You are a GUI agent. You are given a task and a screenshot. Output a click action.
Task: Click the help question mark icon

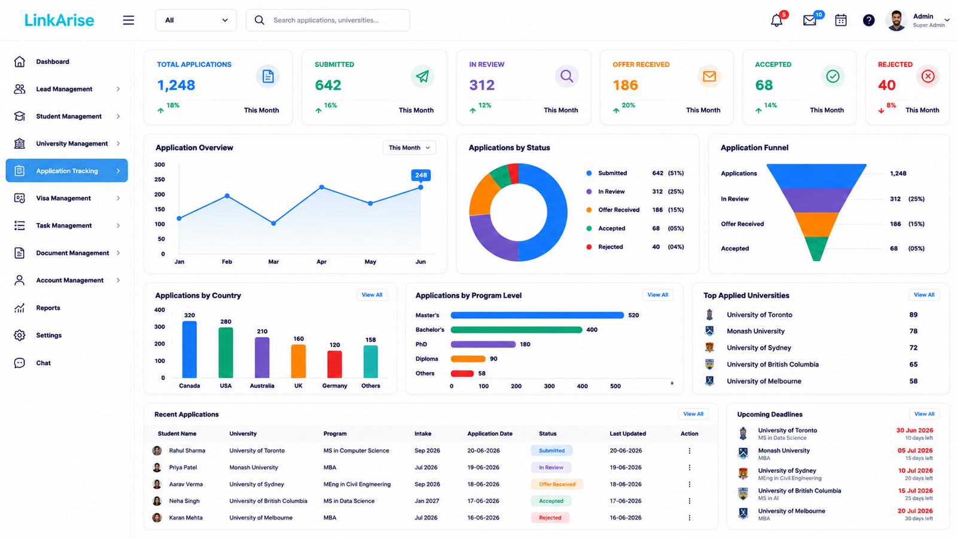coord(868,20)
